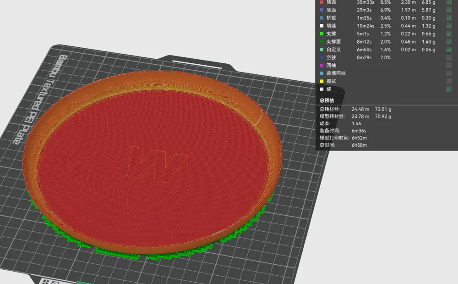Select the 填缝 row label
This screenshot has width=458, height=284.
coord(331,26)
